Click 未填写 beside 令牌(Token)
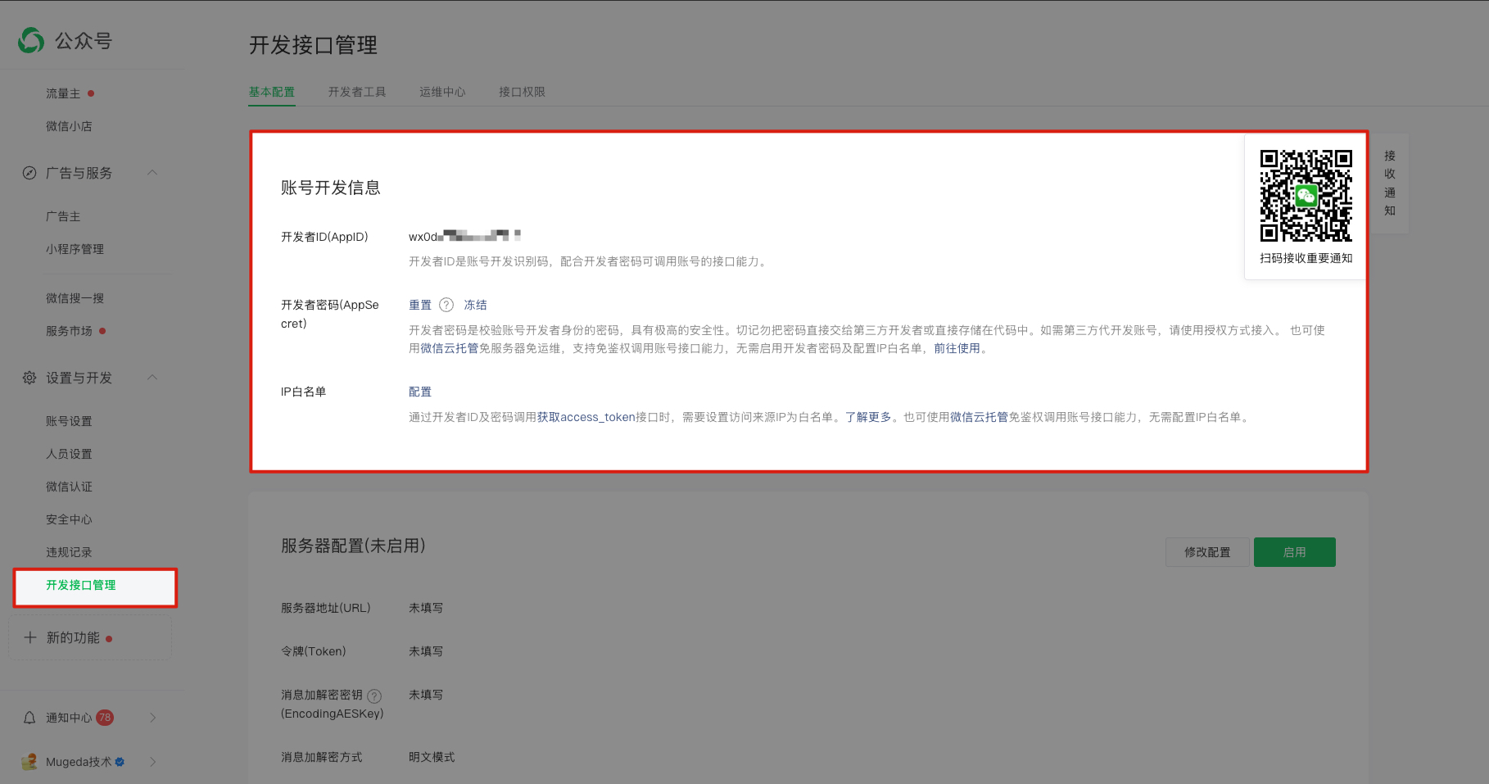 pyautogui.click(x=426, y=651)
